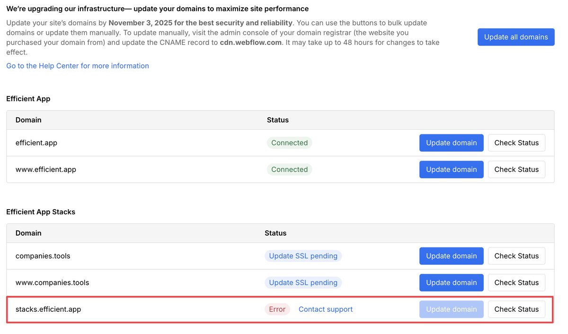Click Connected badge in efficient.app row

pos(290,143)
